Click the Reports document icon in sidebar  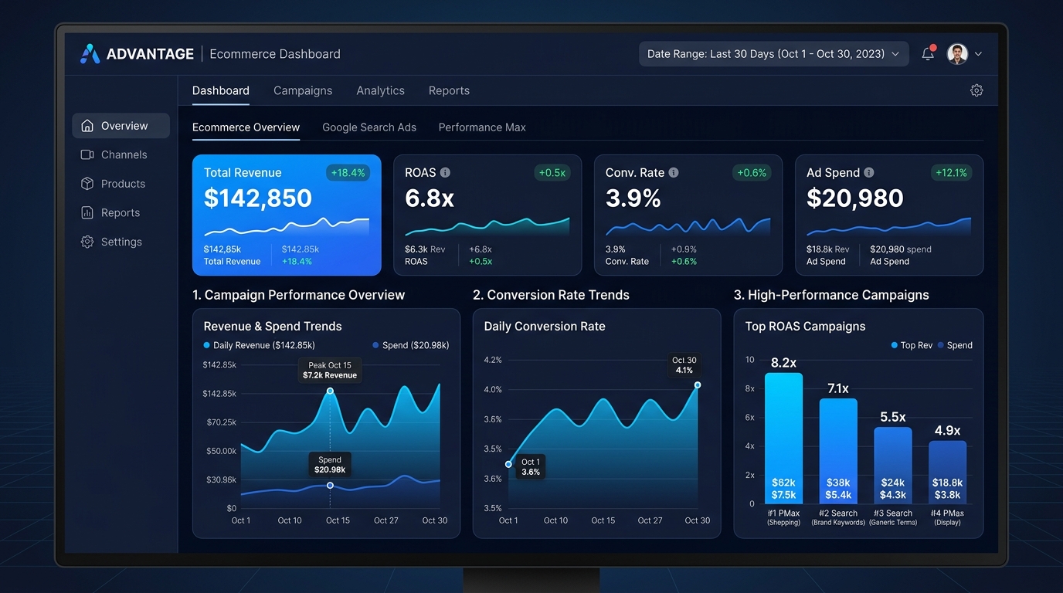click(87, 212)
